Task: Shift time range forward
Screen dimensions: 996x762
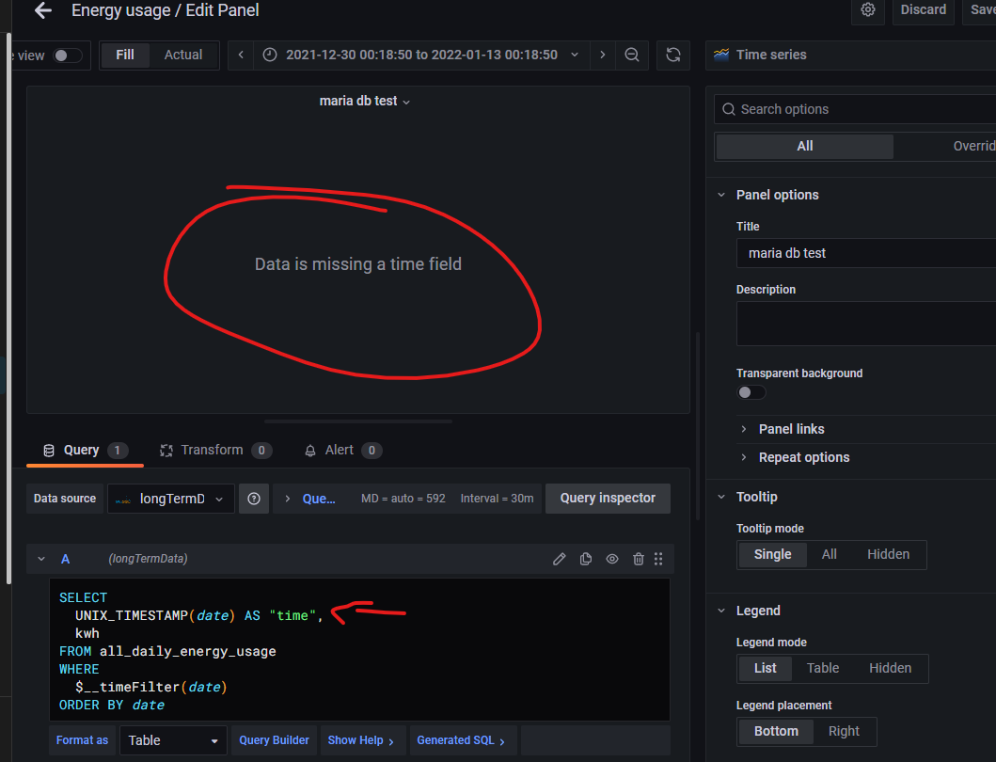Action: click(x=602, y=55)
